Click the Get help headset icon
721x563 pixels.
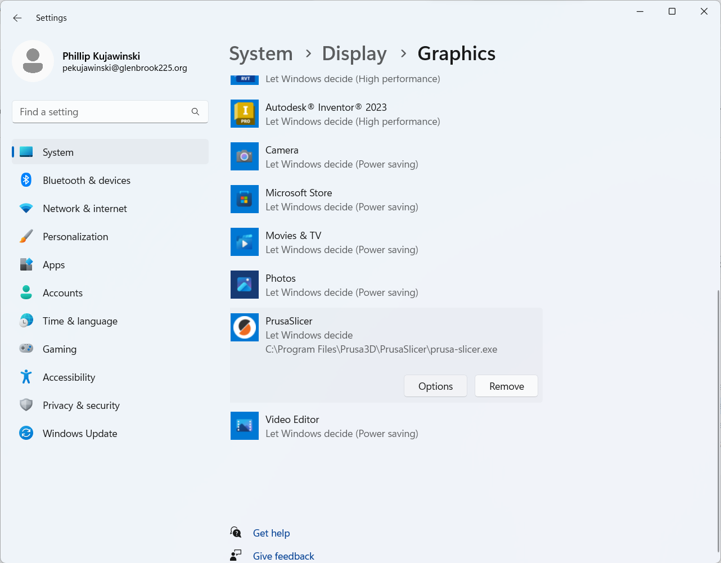click(236, 533)
